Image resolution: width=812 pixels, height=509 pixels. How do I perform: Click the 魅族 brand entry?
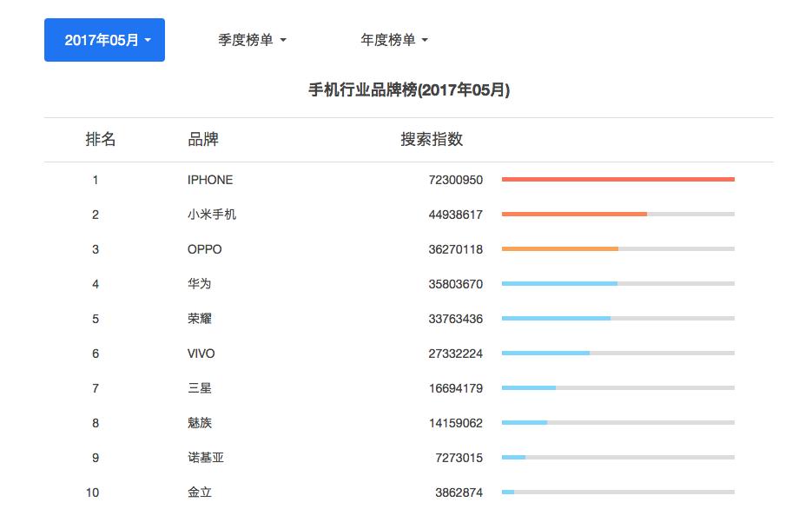point(200,423)
